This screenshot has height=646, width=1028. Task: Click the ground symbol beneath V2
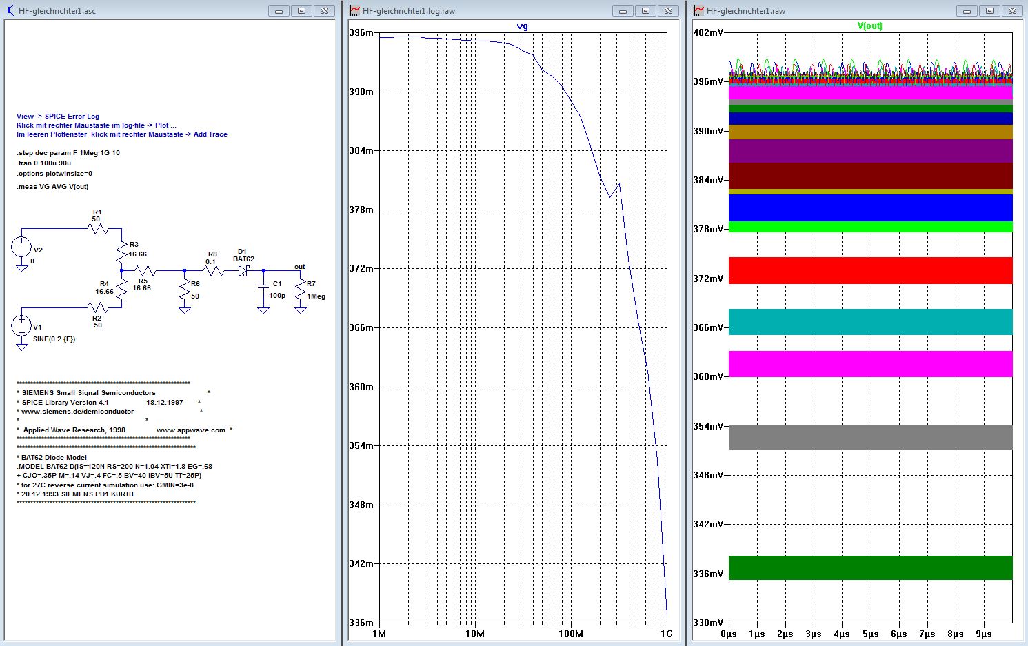[21, 268]
